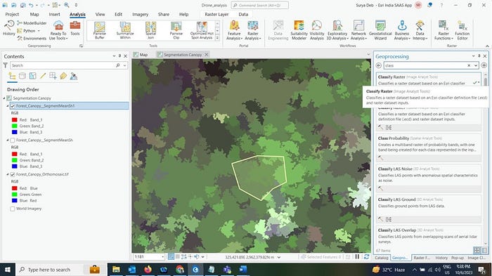492x276 pixels.
Task: Open the Imagery ribbon tab
Action: click(141, 14)
